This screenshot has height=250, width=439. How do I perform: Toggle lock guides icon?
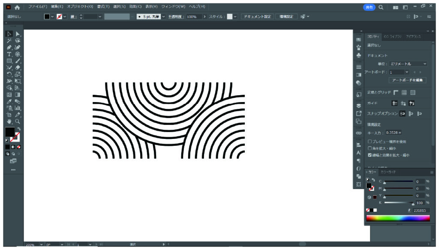[x=403, y=103]
